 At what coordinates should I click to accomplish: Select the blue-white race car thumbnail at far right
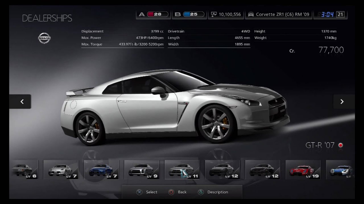[340, 169]
